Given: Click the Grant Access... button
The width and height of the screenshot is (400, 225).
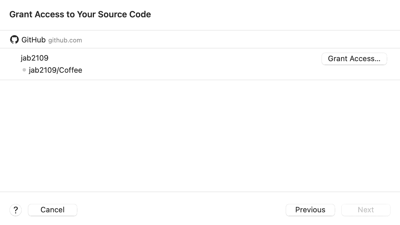Looking at the screenshot, I should (x=354, y=59).
